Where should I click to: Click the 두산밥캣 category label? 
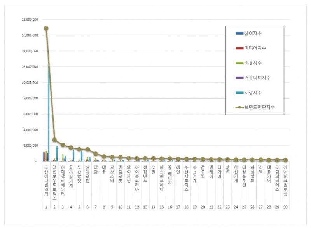click(x=79, y=174)
